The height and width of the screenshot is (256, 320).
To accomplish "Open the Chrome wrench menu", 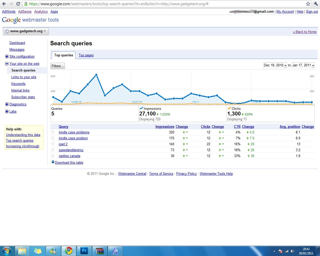I will (x=315, y=4).
